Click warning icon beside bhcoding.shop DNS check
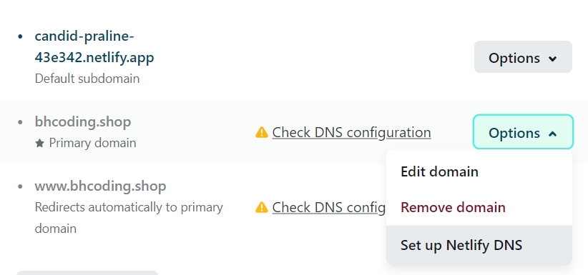 pos(261,132)
